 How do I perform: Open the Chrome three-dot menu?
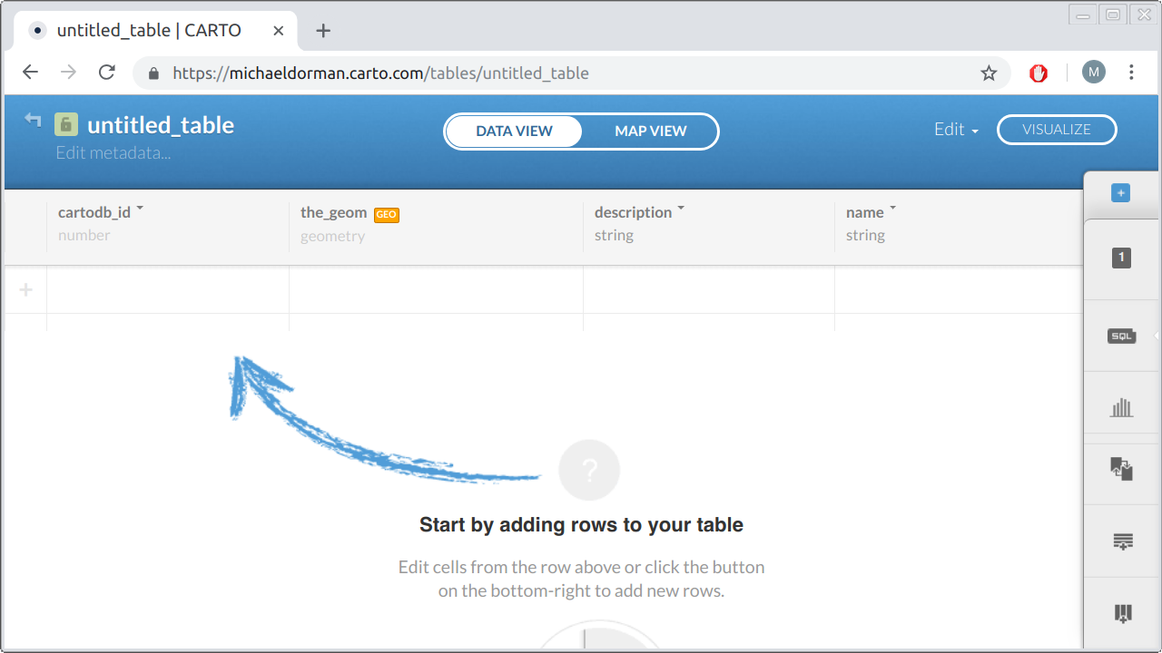(x=1131, y=73)
